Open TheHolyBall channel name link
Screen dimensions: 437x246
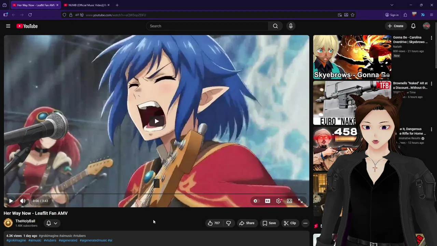point(25,221)
